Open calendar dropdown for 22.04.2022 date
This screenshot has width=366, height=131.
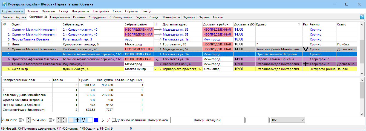pyautogui.click(x=21, y=120)
